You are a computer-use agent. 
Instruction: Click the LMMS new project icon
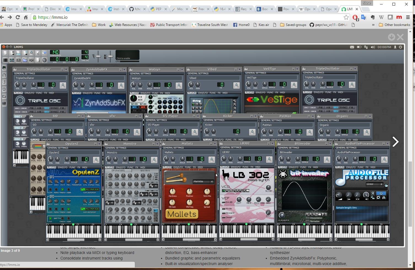point(5,53)
